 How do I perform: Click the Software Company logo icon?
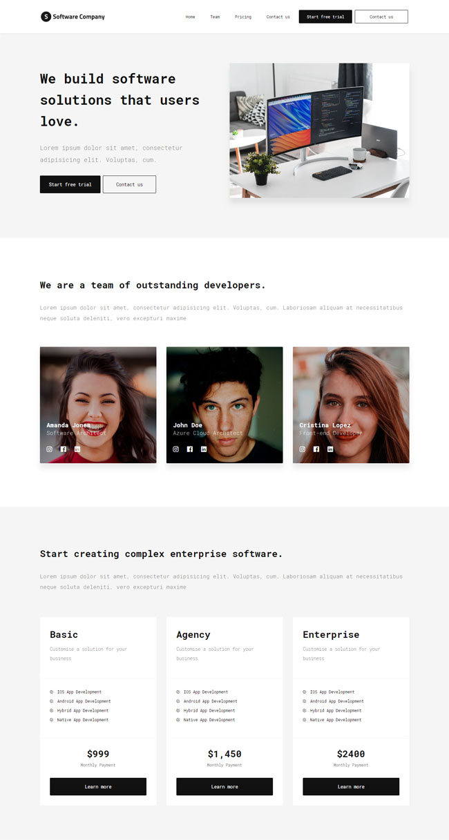(46, 17)
